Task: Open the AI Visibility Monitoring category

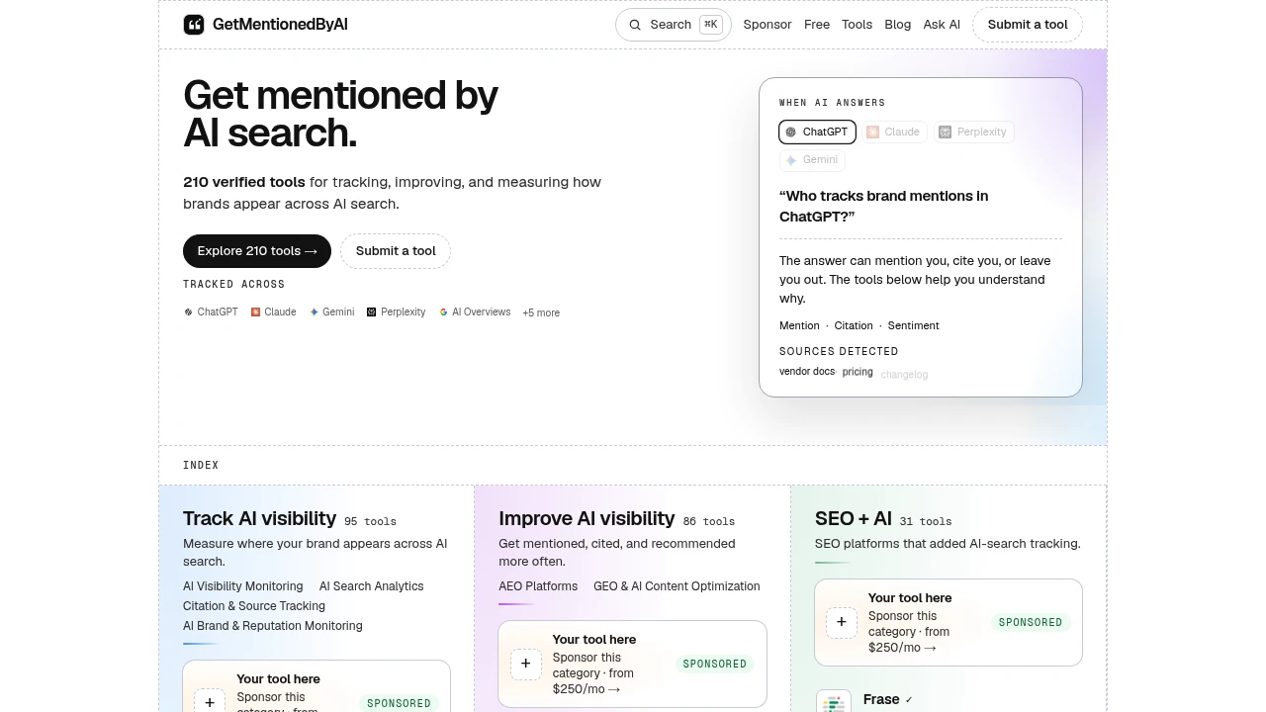Action: click(x=243, y=586)
